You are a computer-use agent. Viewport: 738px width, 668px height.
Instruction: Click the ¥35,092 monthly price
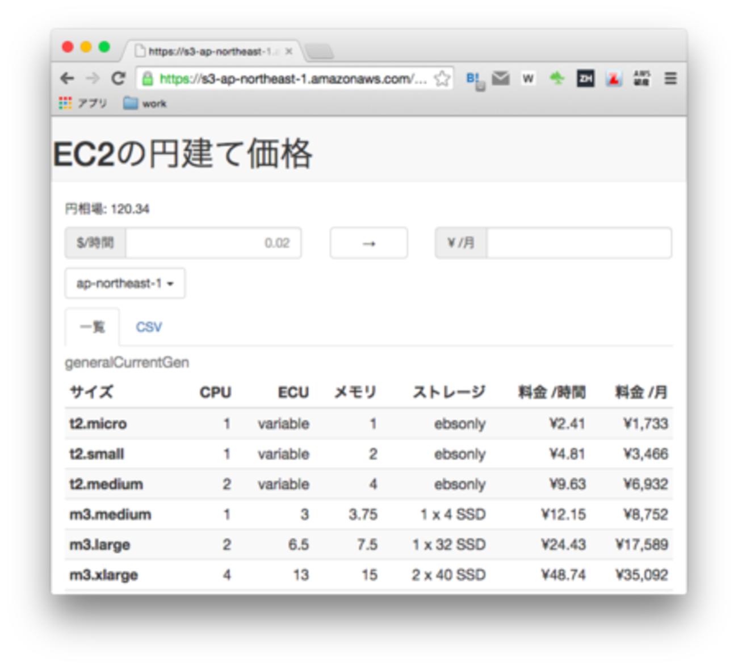(x=642, y=575)
